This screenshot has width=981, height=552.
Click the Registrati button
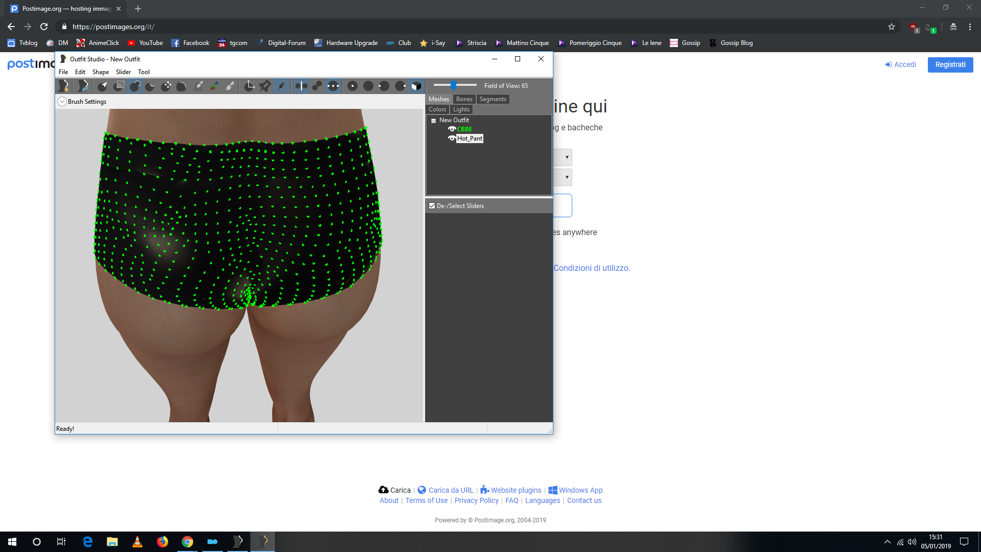point(950,64)
